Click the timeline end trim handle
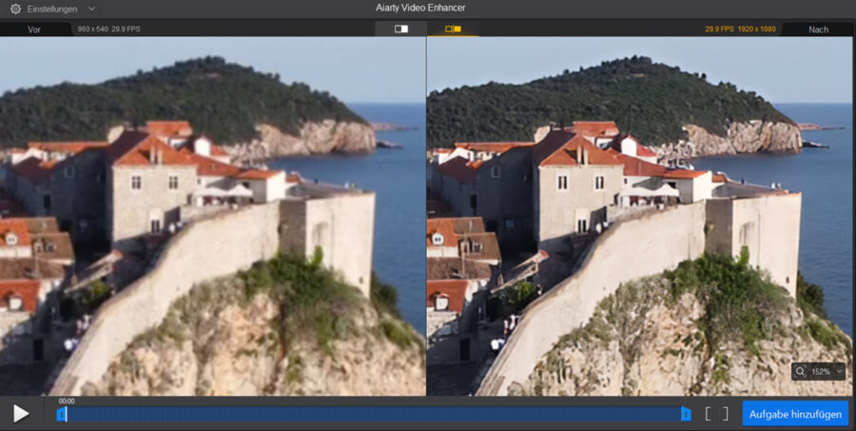The height and width of the screenshot is (431, 856). (686, 414)
